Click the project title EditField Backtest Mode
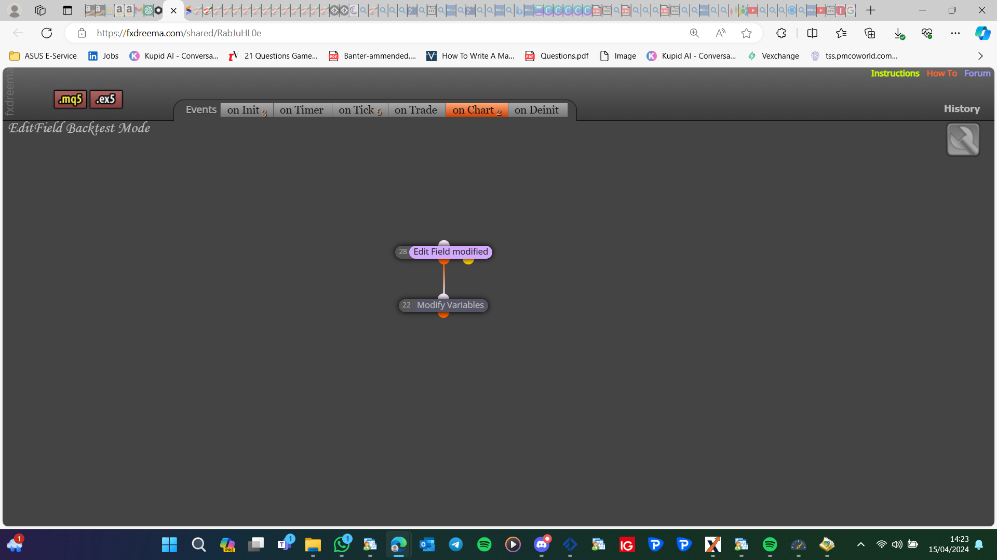 coord(79,128)
